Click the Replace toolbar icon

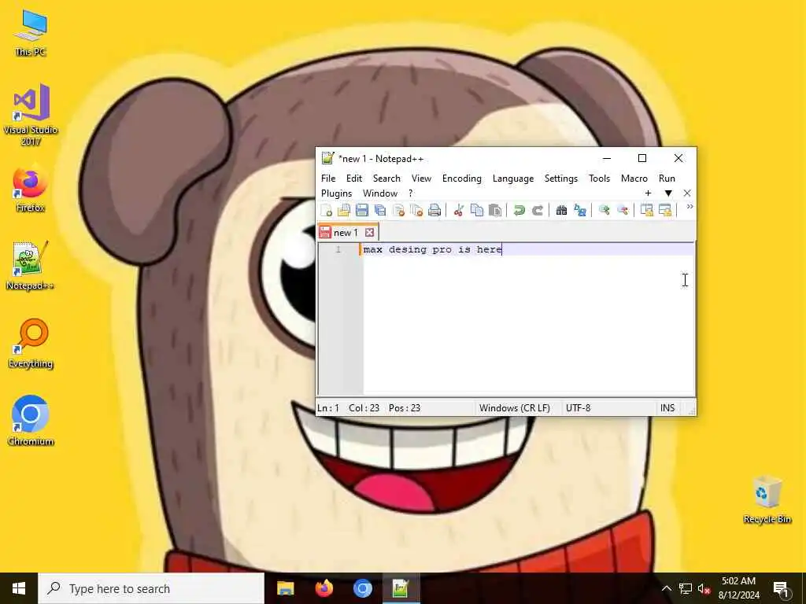click(580, 210)
